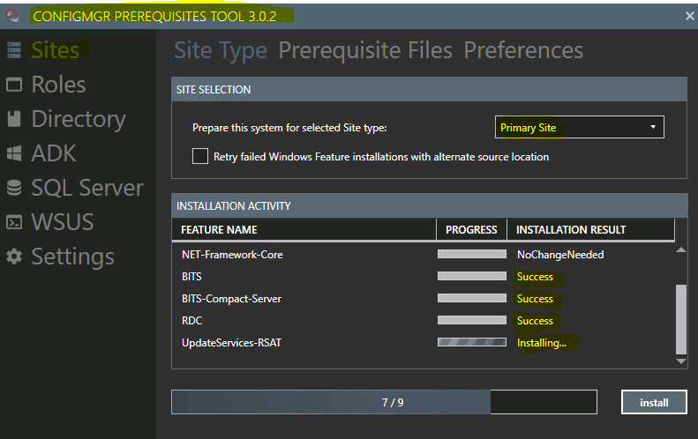Switch to the Prerequisite Files tab

pos(365,50)
